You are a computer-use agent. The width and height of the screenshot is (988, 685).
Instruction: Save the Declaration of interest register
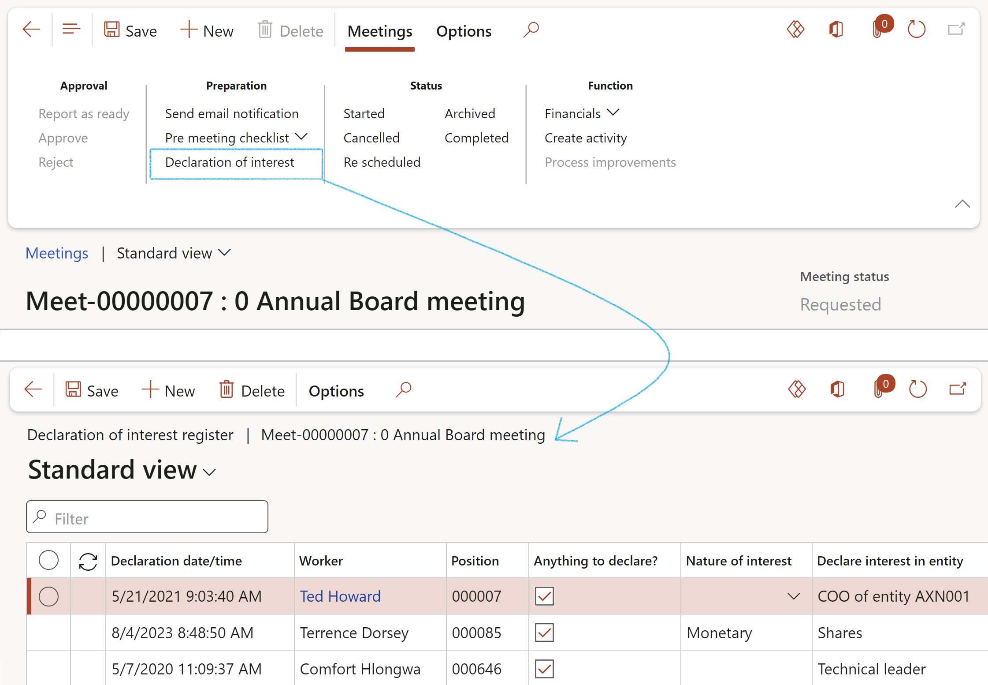point(92,391)
